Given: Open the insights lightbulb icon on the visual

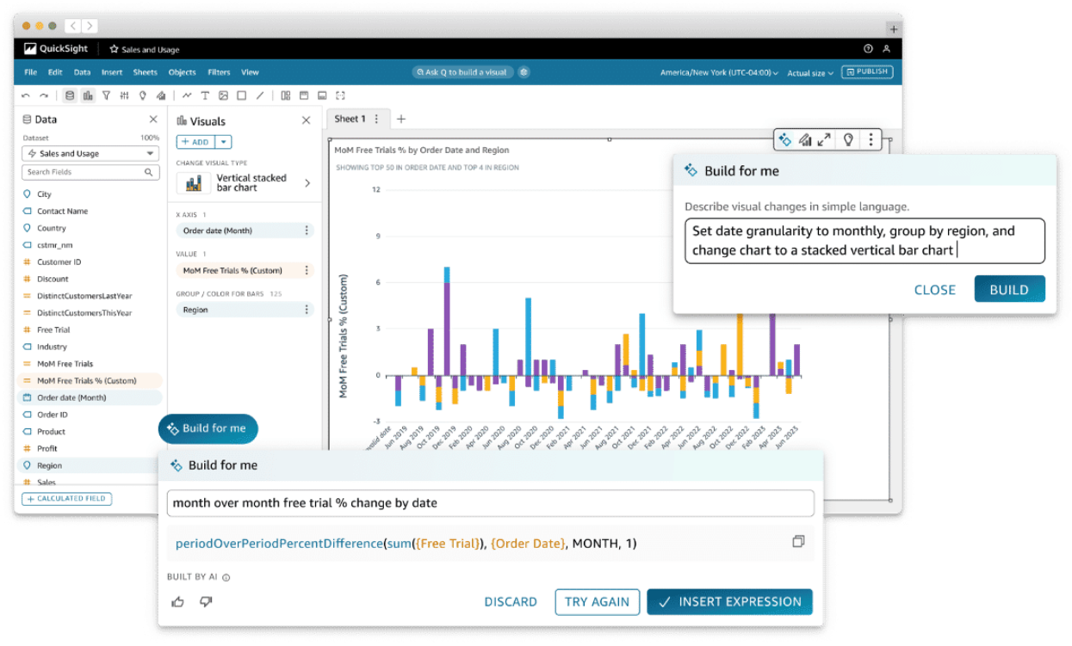Looking at the screenshot, I should pyautogui.click(x=848, y=139).
